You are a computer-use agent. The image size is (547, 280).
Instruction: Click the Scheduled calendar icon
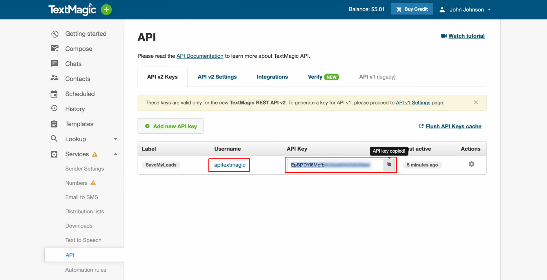click(x=54, y=94)
